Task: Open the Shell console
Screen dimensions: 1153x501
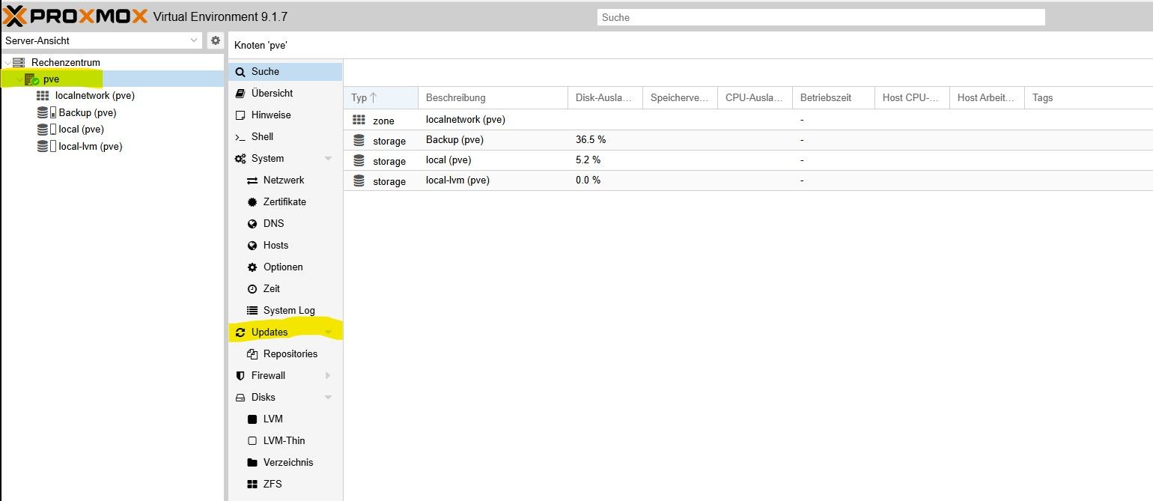Action: click(285, 137)
